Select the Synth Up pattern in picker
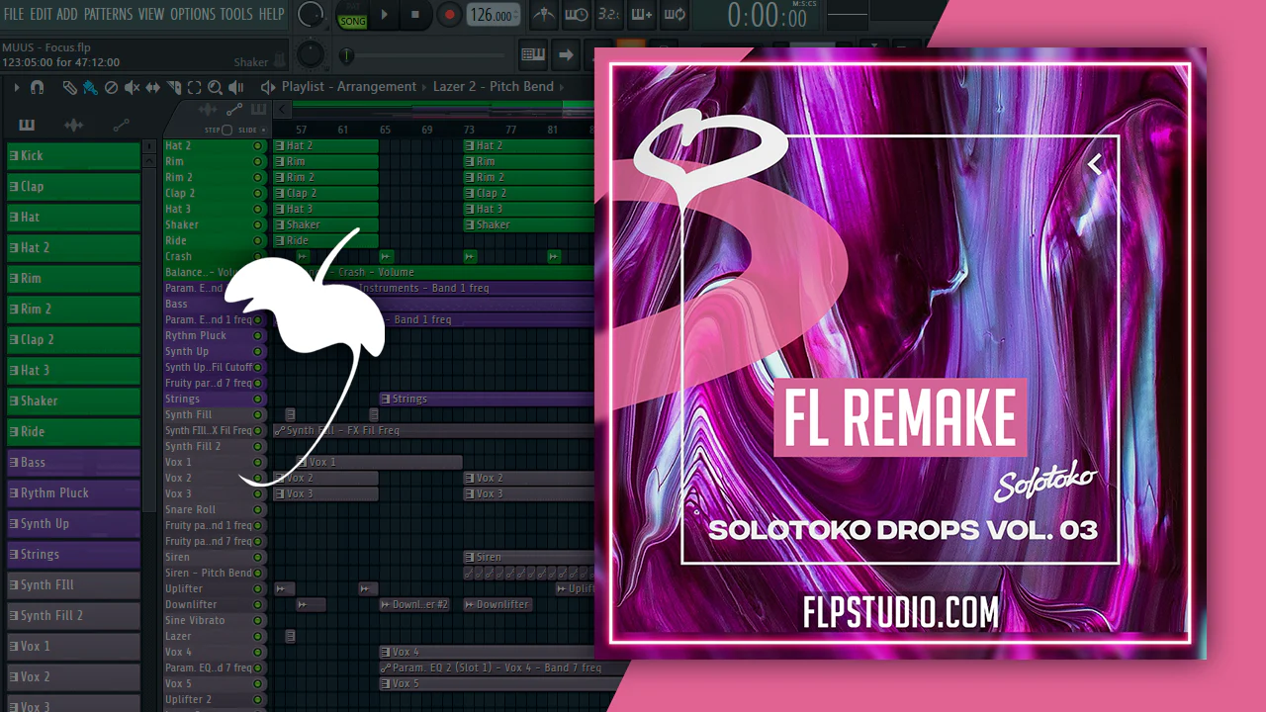1266x712 pixels. [73, 524]
